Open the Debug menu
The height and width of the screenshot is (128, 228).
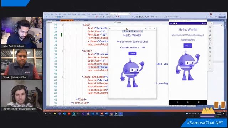tap(74, 14)
